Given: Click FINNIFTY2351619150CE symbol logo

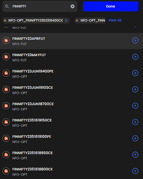Looking at the screenshot, I should [6, 122].
